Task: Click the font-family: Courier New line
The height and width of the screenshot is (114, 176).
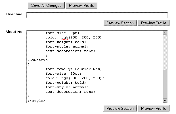Action: (x=73, y=69)
